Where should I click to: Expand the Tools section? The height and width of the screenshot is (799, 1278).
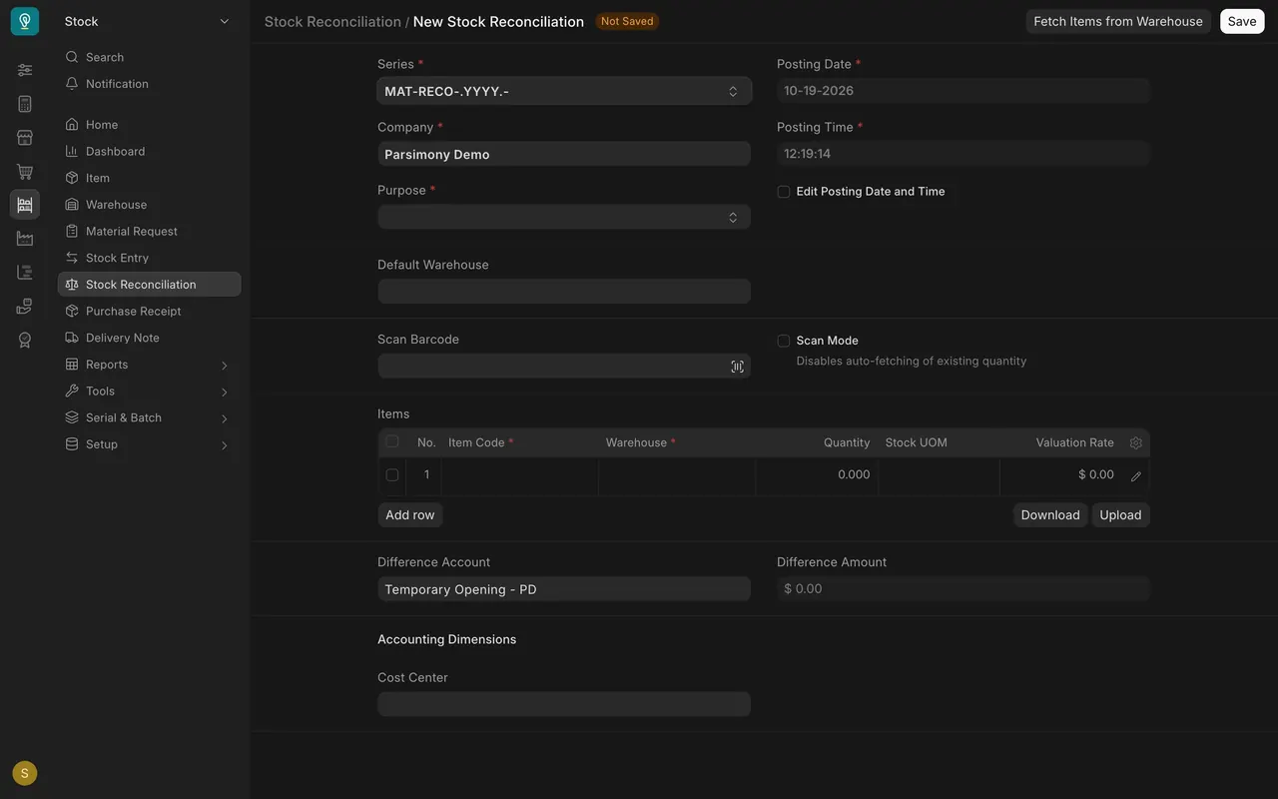[149, 392]
